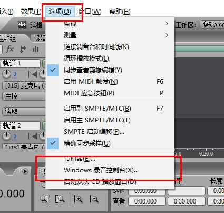The width and height of the screenshot is (224, 213).
Task: Enable 启用主 SMPTE/MTC(T) option
Action: [x=110, y=120]
